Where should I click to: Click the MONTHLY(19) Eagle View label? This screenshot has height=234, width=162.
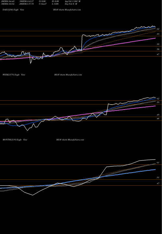coord(15,140)
